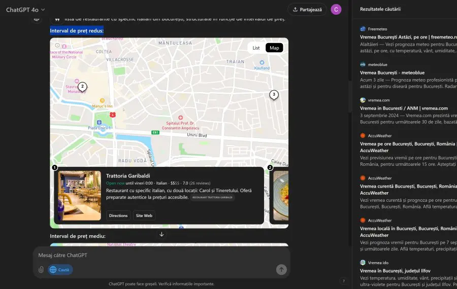The width and height of the screenshot is (457, 289).
Task: Switch map view to List
Action: tap(256, 48)
